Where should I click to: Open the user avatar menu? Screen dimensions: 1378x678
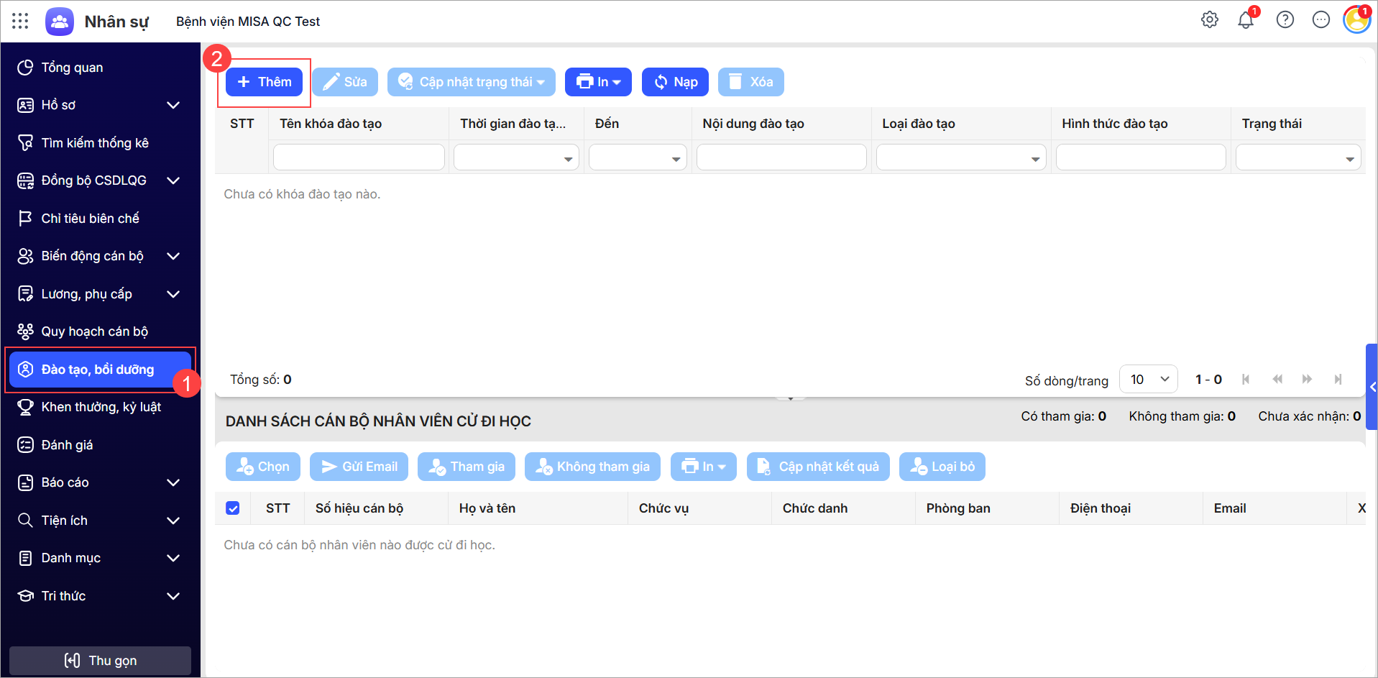pos(1356,20)
